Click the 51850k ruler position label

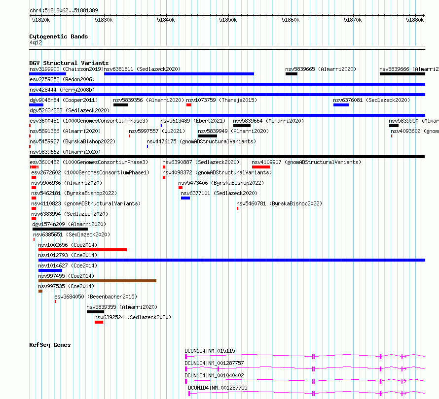click(228, 20)
